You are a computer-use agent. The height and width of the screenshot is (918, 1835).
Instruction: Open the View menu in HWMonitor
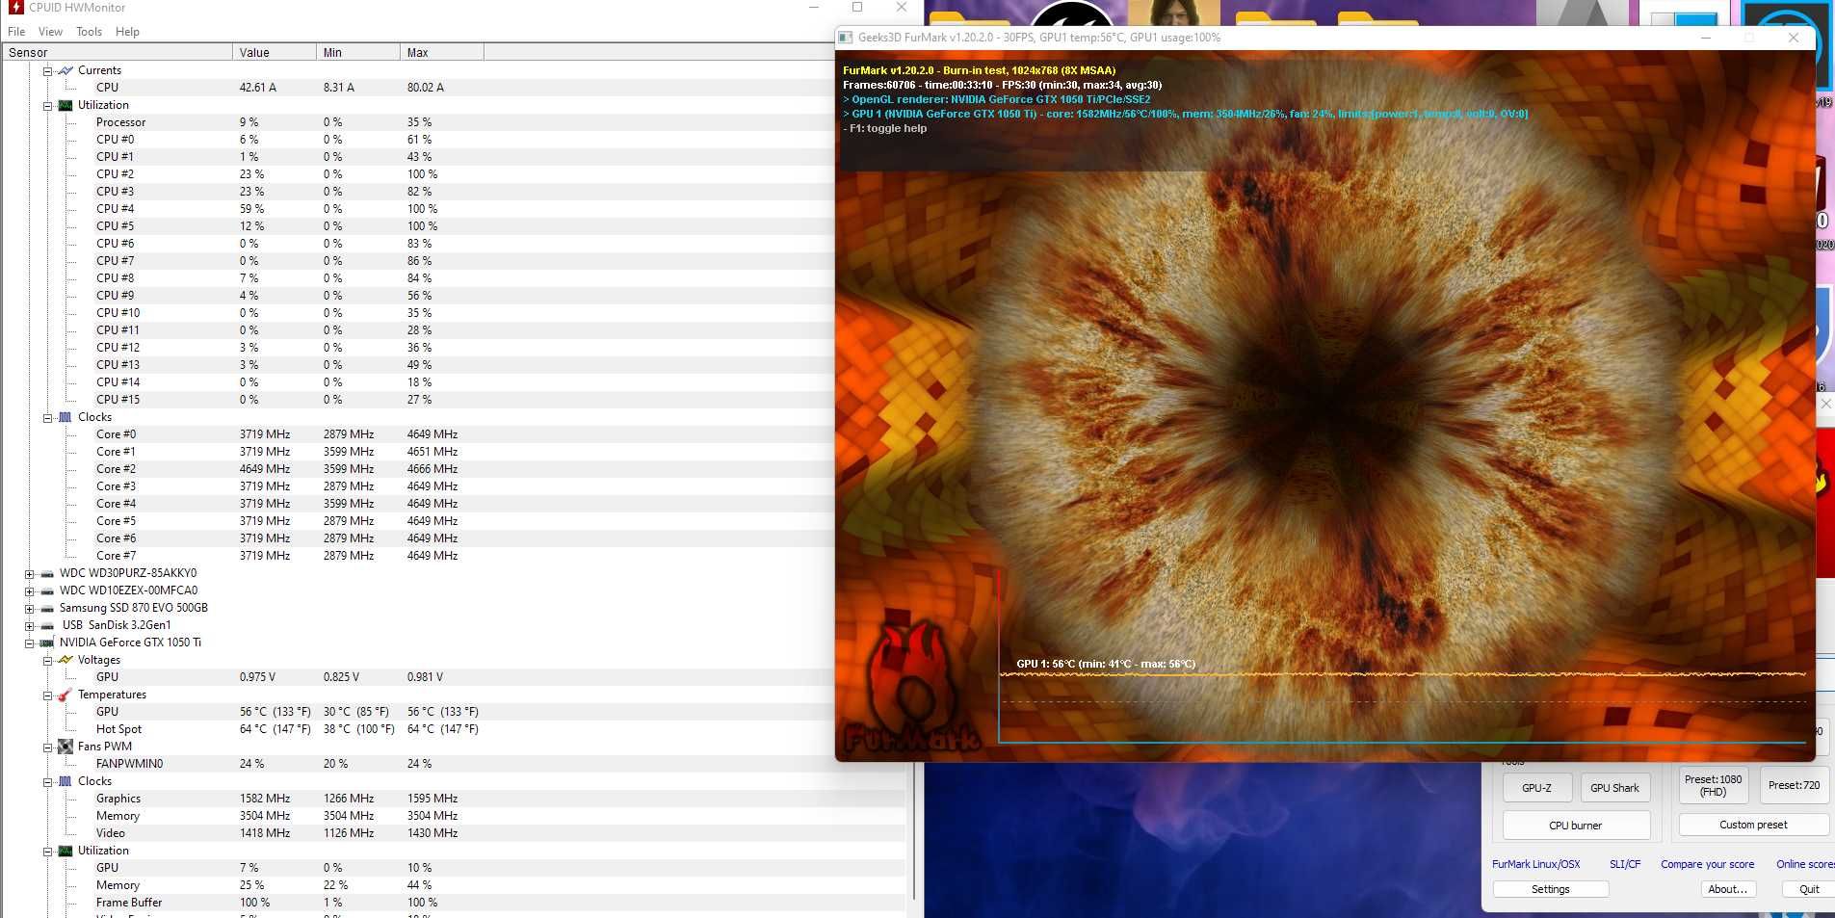pos(50,32)
